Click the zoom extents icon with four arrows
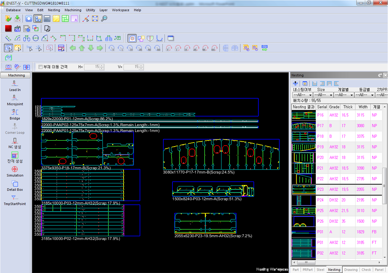388x273 pixels. (x=95, y=19)
